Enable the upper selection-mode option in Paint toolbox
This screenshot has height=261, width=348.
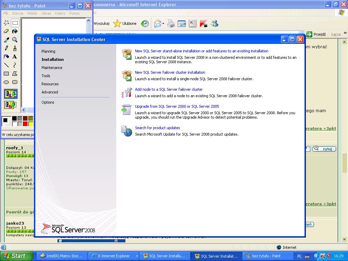point(11,94)
